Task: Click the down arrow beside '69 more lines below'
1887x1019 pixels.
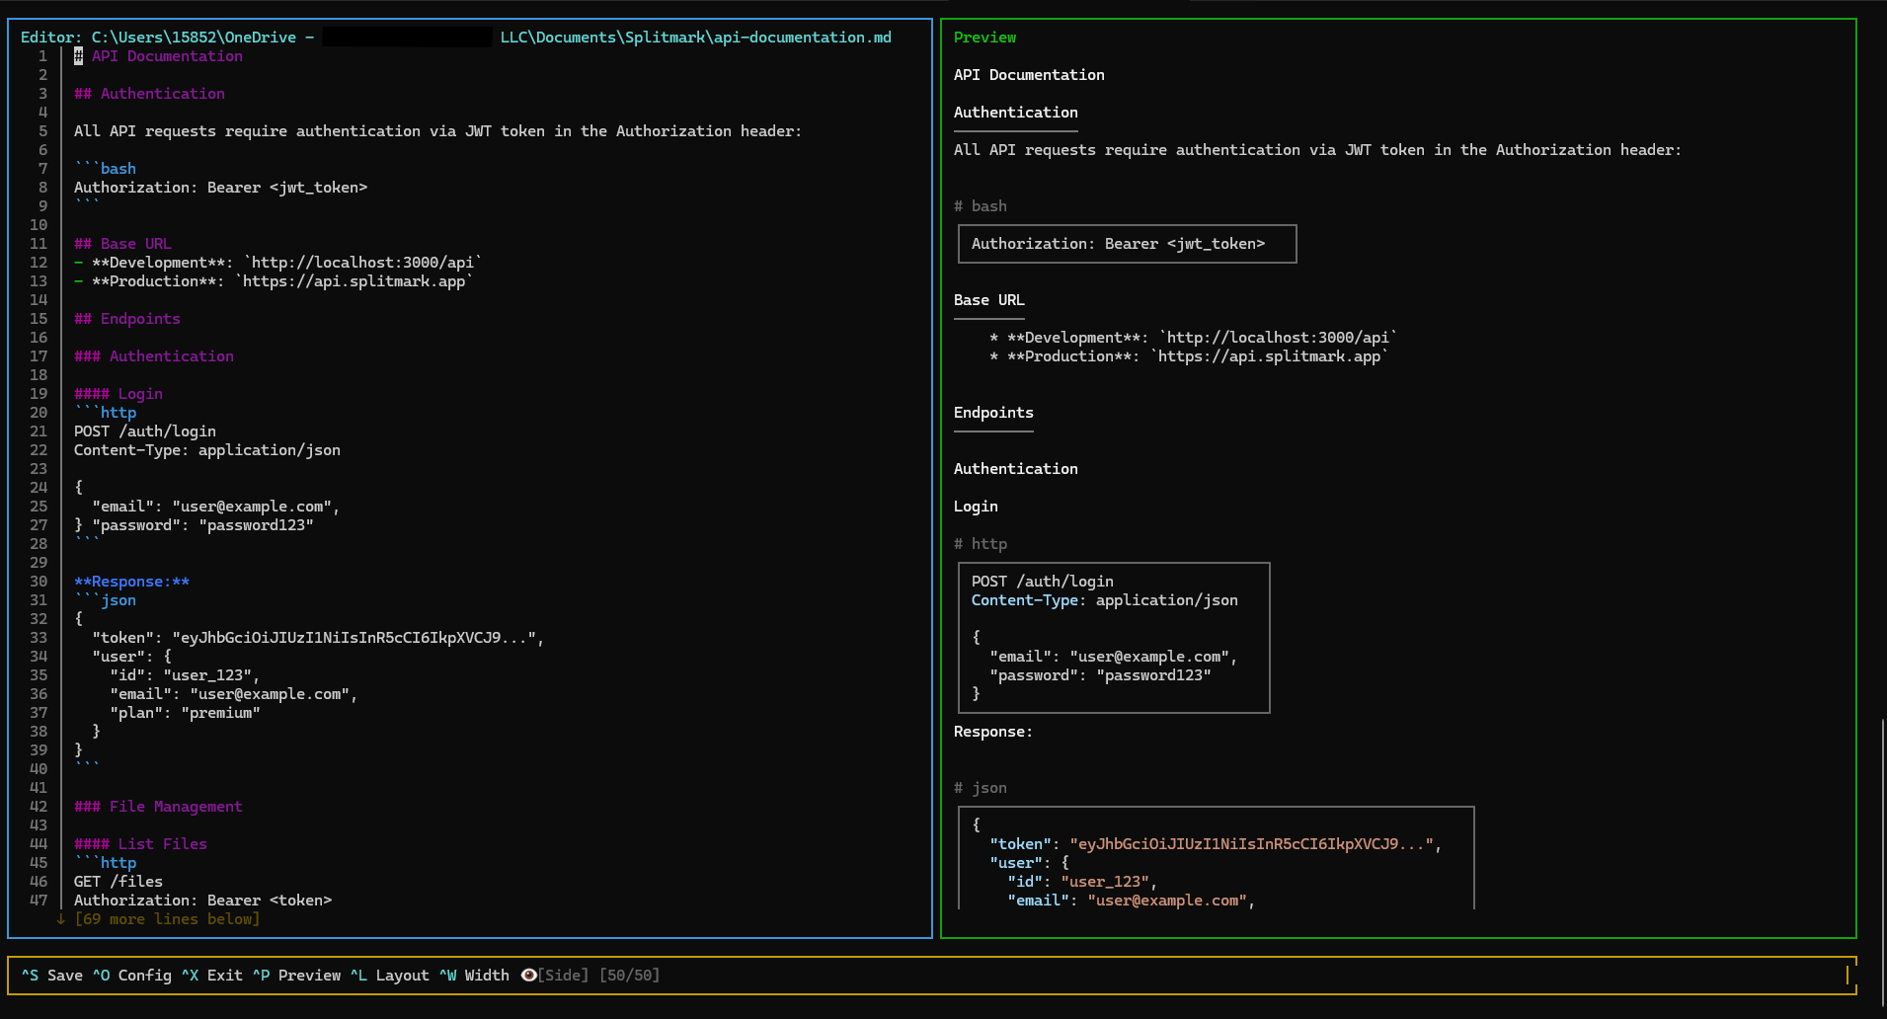Action: point(61,919)
